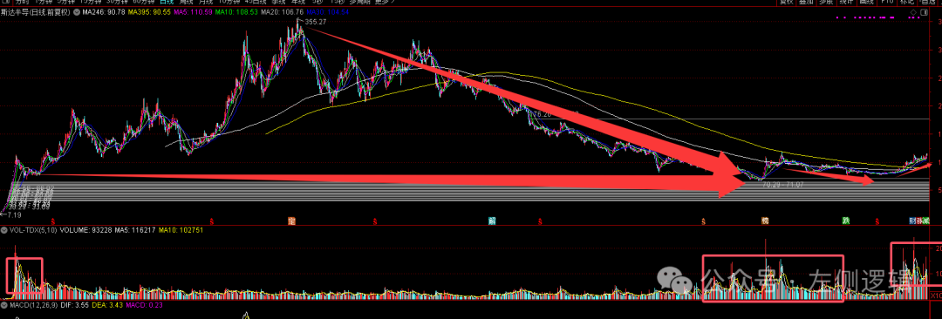This screenshot has height=319, width=942.
Task: Click the 355.27 peak price label
Action: [x=316, y=23]
